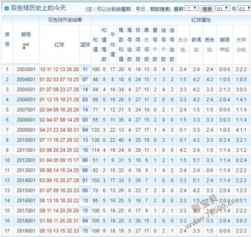Click the 双色球开奖结果 group header

pyautogui.click(x=65, y=20)
